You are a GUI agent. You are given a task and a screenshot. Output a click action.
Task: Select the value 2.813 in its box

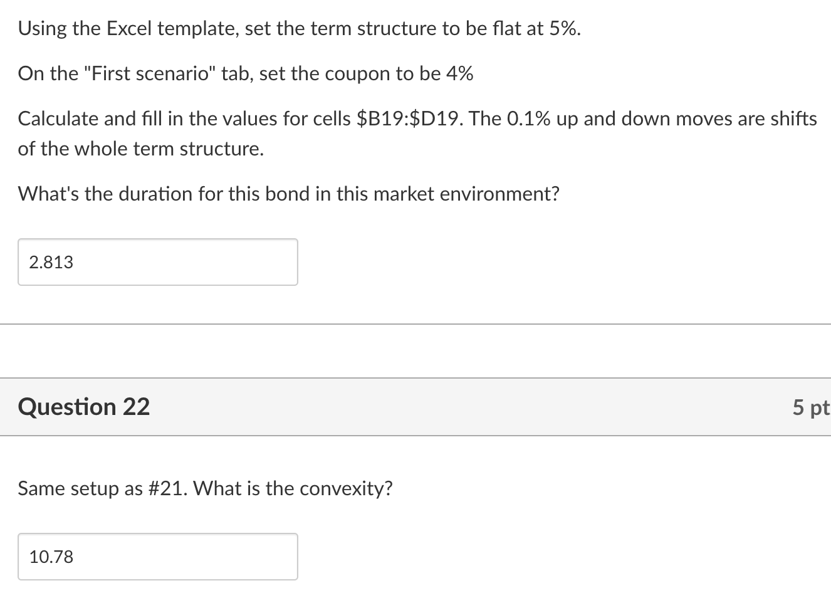point(50,262)
